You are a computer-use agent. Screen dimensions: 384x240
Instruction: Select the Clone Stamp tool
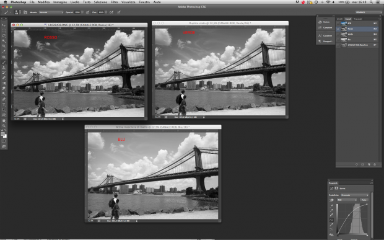(4, 68)
